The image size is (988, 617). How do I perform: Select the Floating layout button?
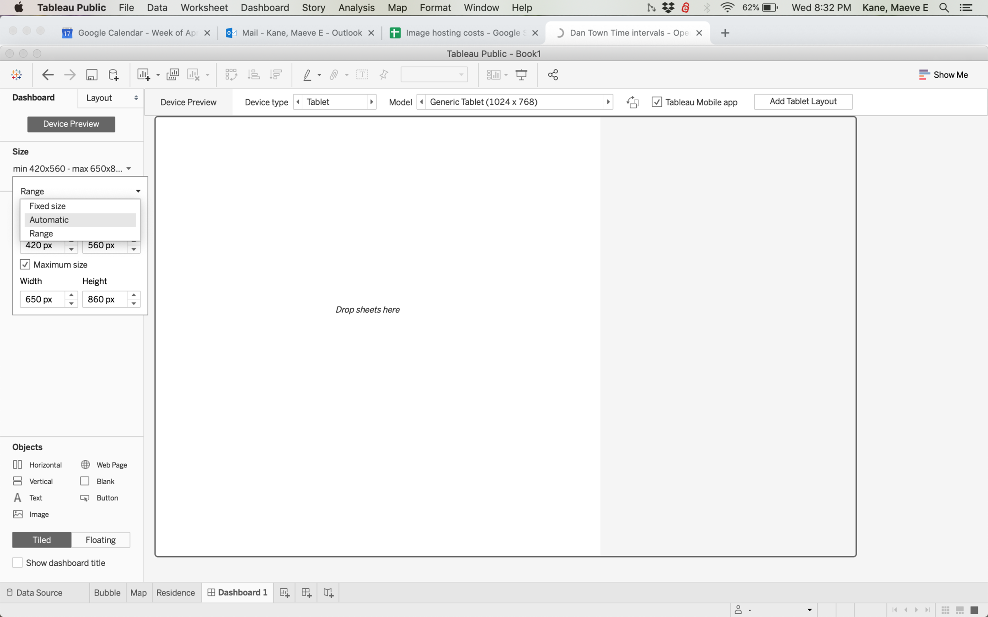101,540
